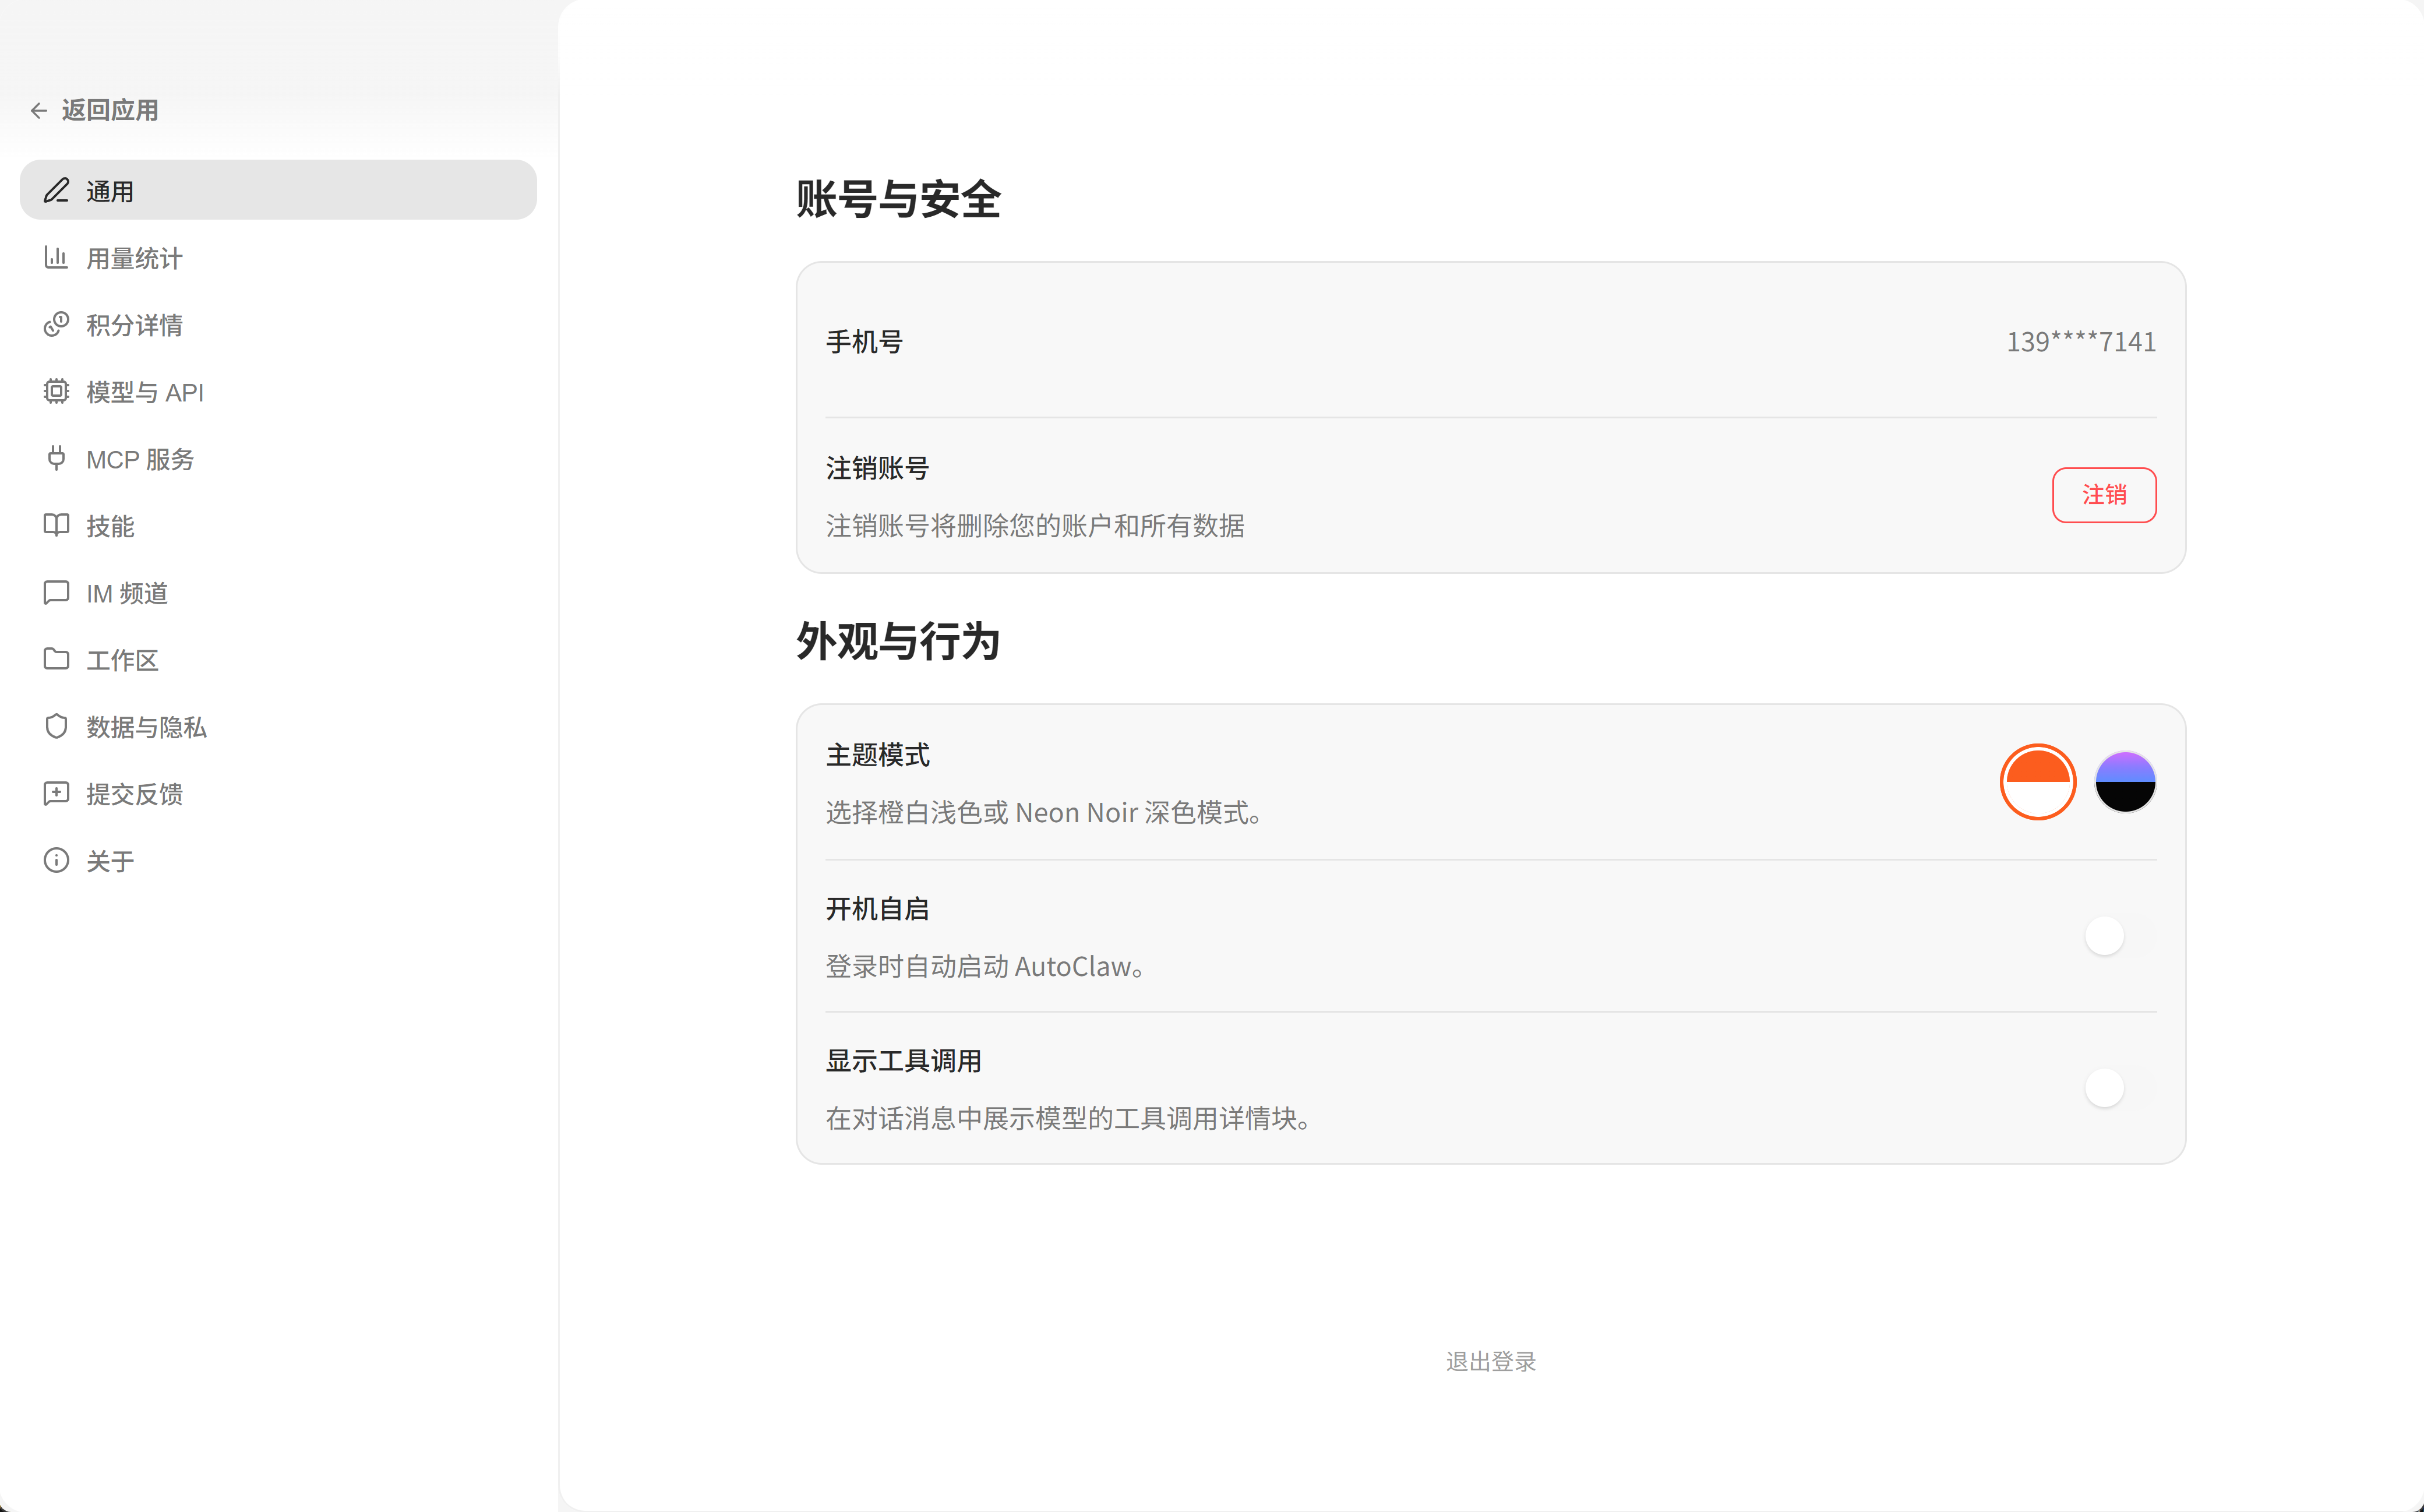The width and height of the screenshot is (2424, 1512).
Task: Click the chip icon for 模型与 API
Action: coord(56,392)
